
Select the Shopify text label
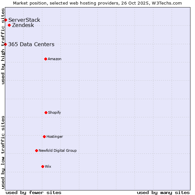tap(55, 112)
